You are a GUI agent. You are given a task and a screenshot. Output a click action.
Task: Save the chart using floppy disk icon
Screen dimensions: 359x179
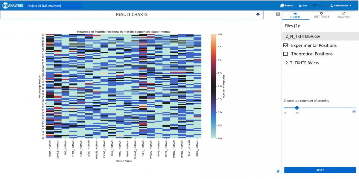click(278, 171)
